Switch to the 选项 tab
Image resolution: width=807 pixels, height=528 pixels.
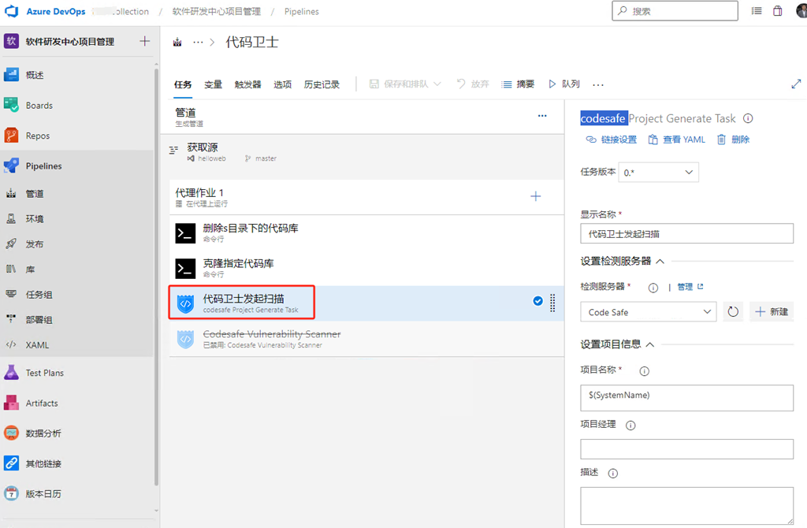tap(283, 84)
